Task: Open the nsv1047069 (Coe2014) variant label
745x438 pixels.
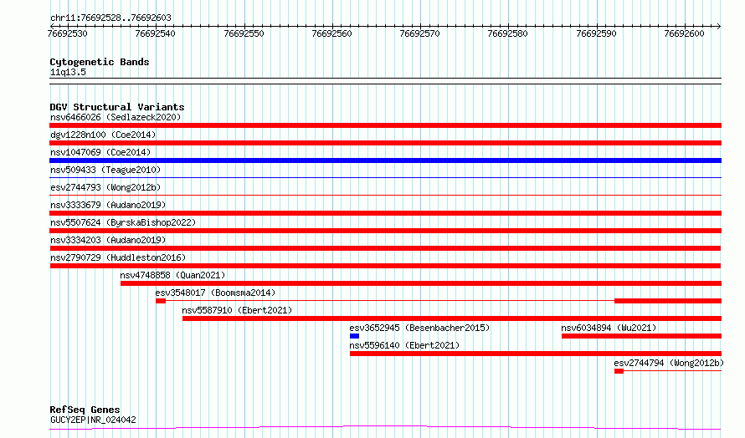Action: tap(100, 152)
